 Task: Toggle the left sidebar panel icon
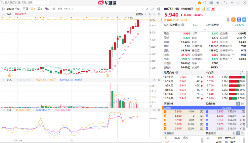(x=4, y=9)
